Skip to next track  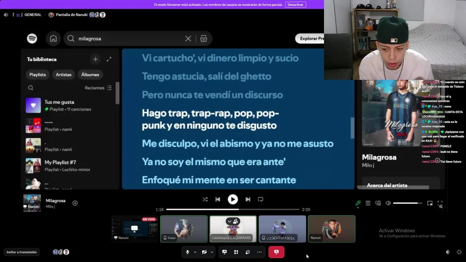click(x=248, y=199)
